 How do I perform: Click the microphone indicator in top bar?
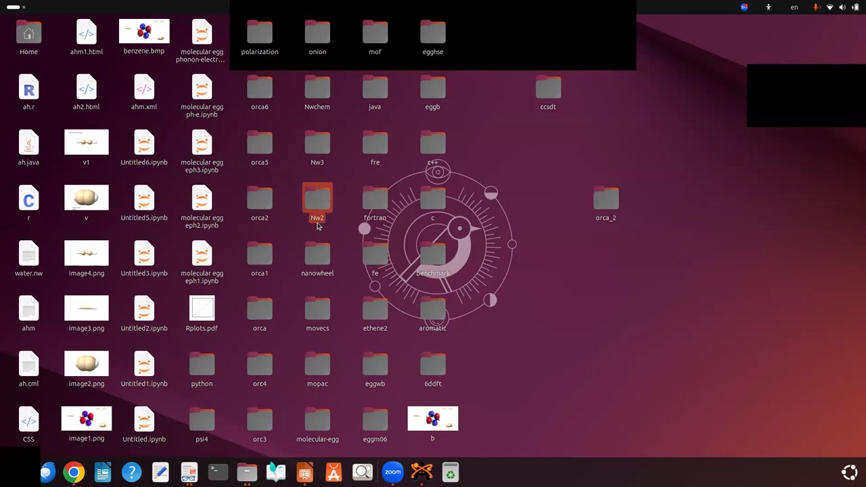817,7
